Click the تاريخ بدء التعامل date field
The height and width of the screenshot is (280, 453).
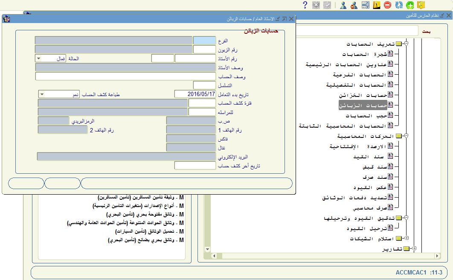pos(195,94)
